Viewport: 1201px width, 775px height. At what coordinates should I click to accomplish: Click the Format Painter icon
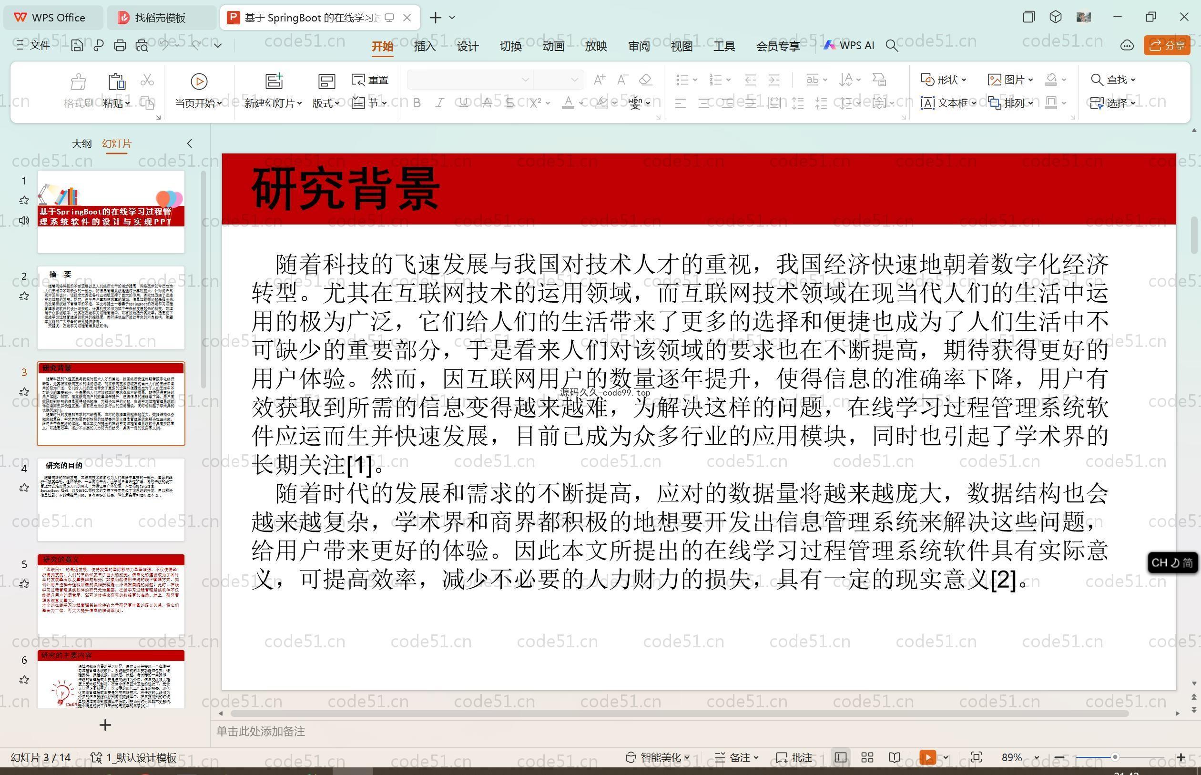[78, 81]
